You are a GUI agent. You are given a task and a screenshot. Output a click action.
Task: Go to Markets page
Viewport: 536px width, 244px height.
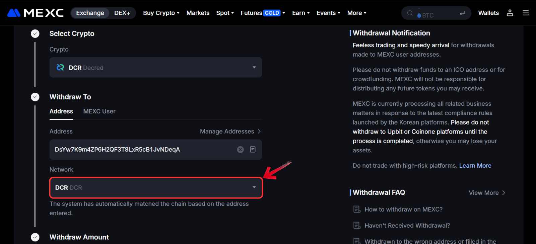pos(198,13)
